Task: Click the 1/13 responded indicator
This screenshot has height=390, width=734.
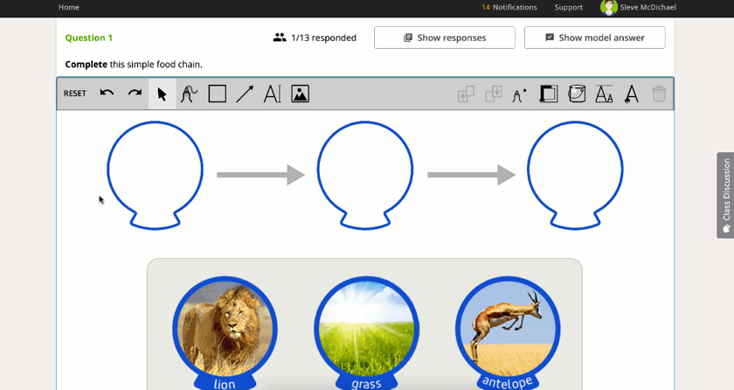Action: click(315, 38)
